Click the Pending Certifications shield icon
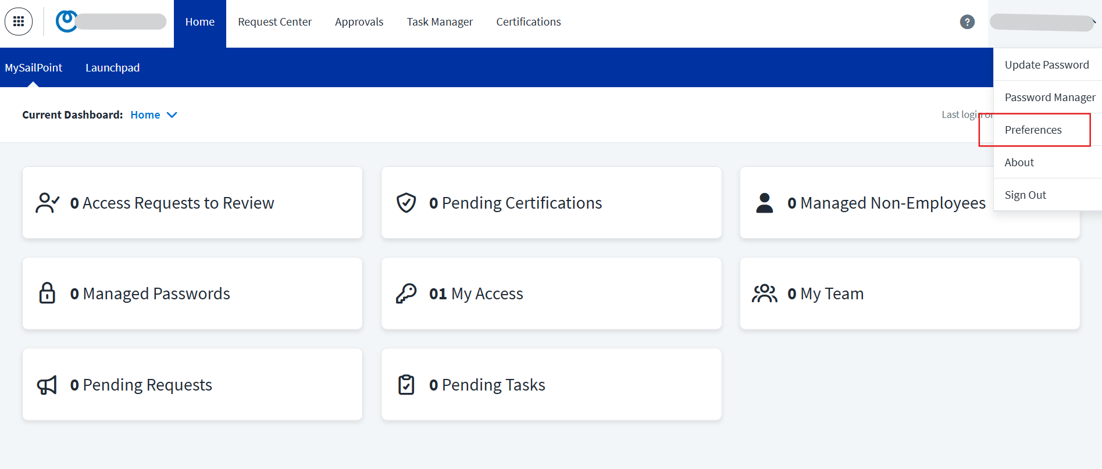The height and width of the screenshot is (469, 1102). [406, 203]
